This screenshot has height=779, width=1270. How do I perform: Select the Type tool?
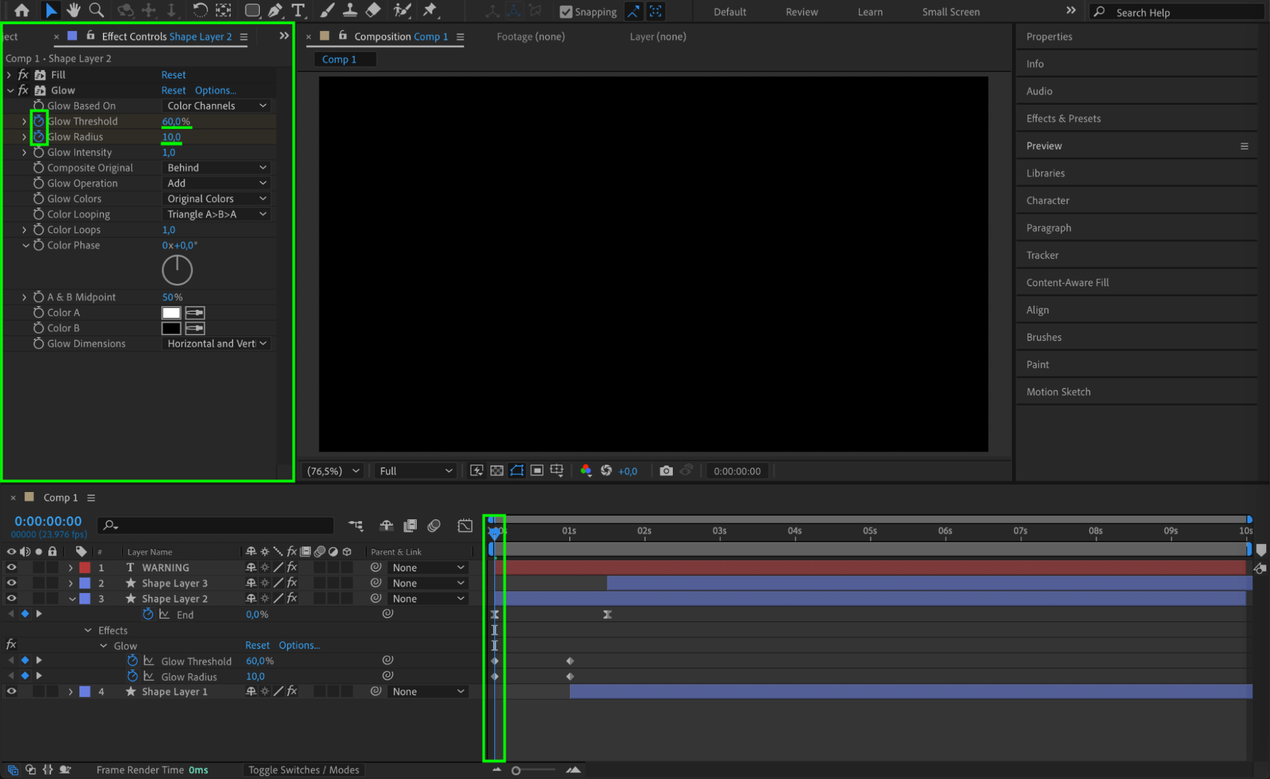(x=297, y=10)
